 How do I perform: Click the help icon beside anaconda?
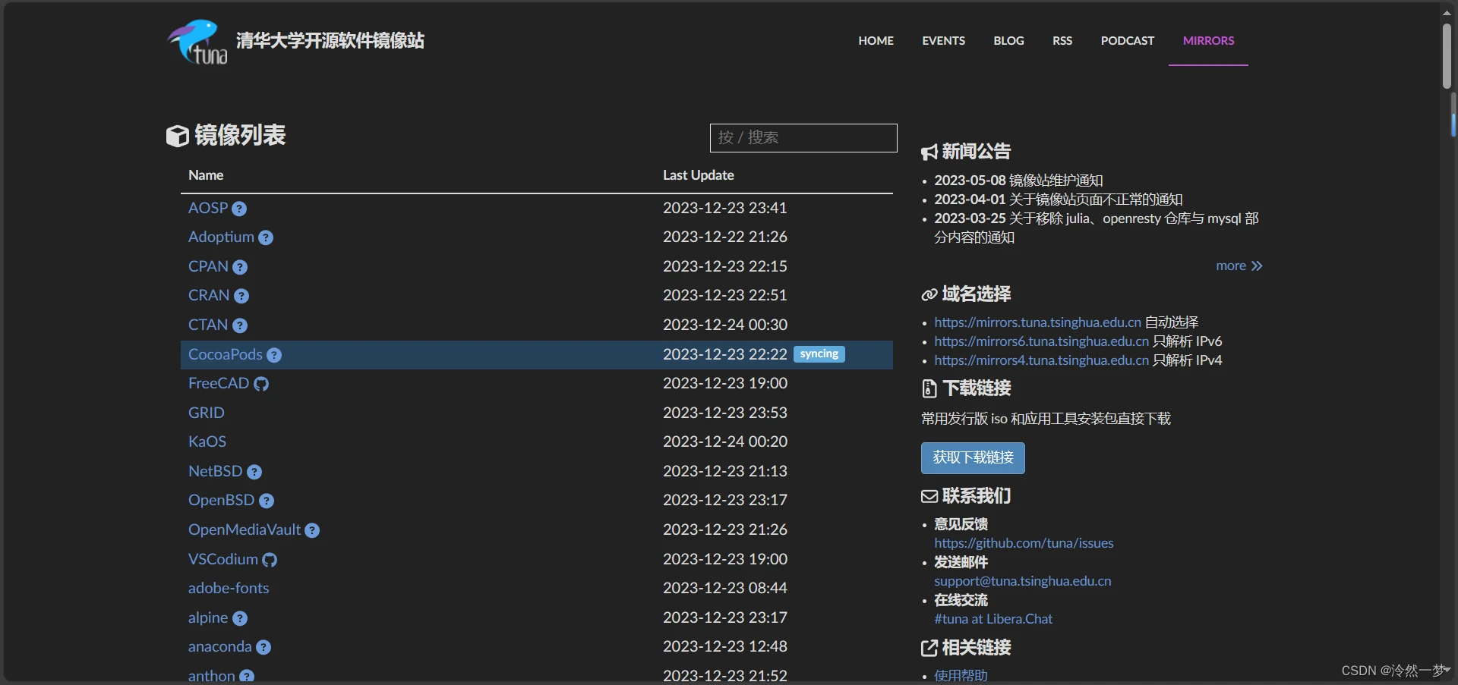coord(264,647)
